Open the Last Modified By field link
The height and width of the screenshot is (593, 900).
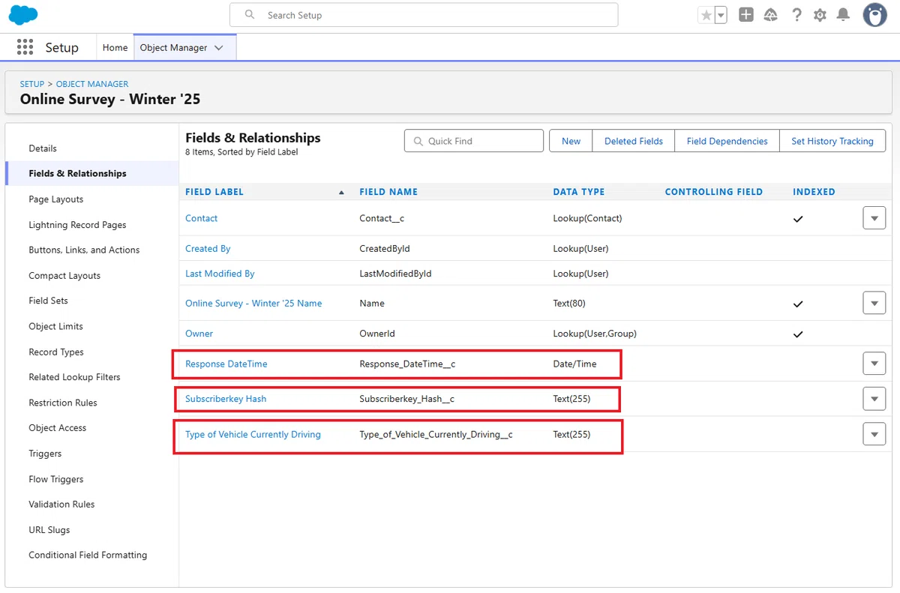[220, 274]
